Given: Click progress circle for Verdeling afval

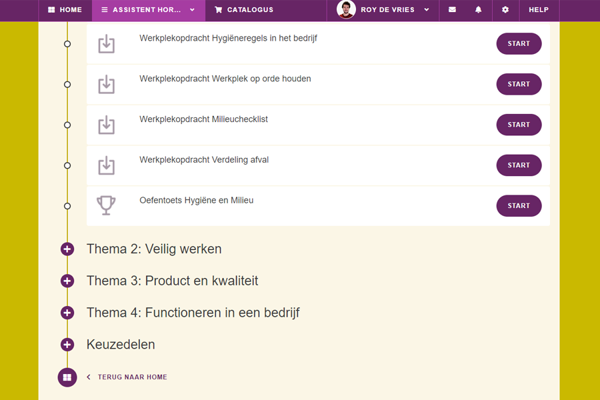Looking at the screenshot, I should (x=67, y=166).
